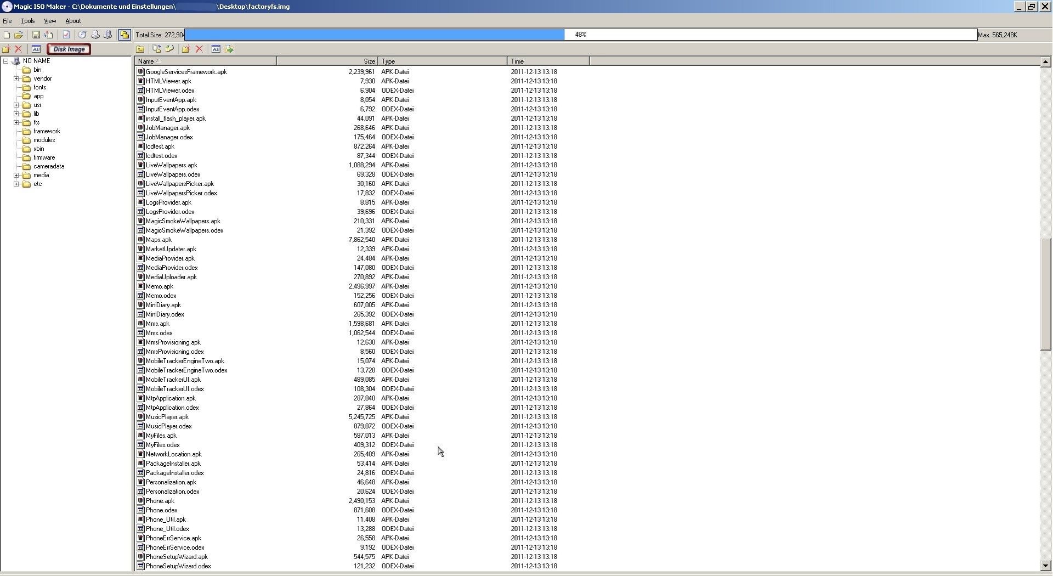
Task: Select LiveWallpapers.apk file
Action: pos(171,165)
